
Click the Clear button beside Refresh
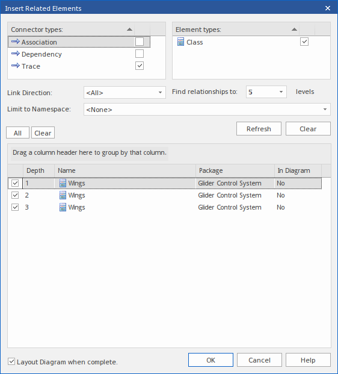308,129
